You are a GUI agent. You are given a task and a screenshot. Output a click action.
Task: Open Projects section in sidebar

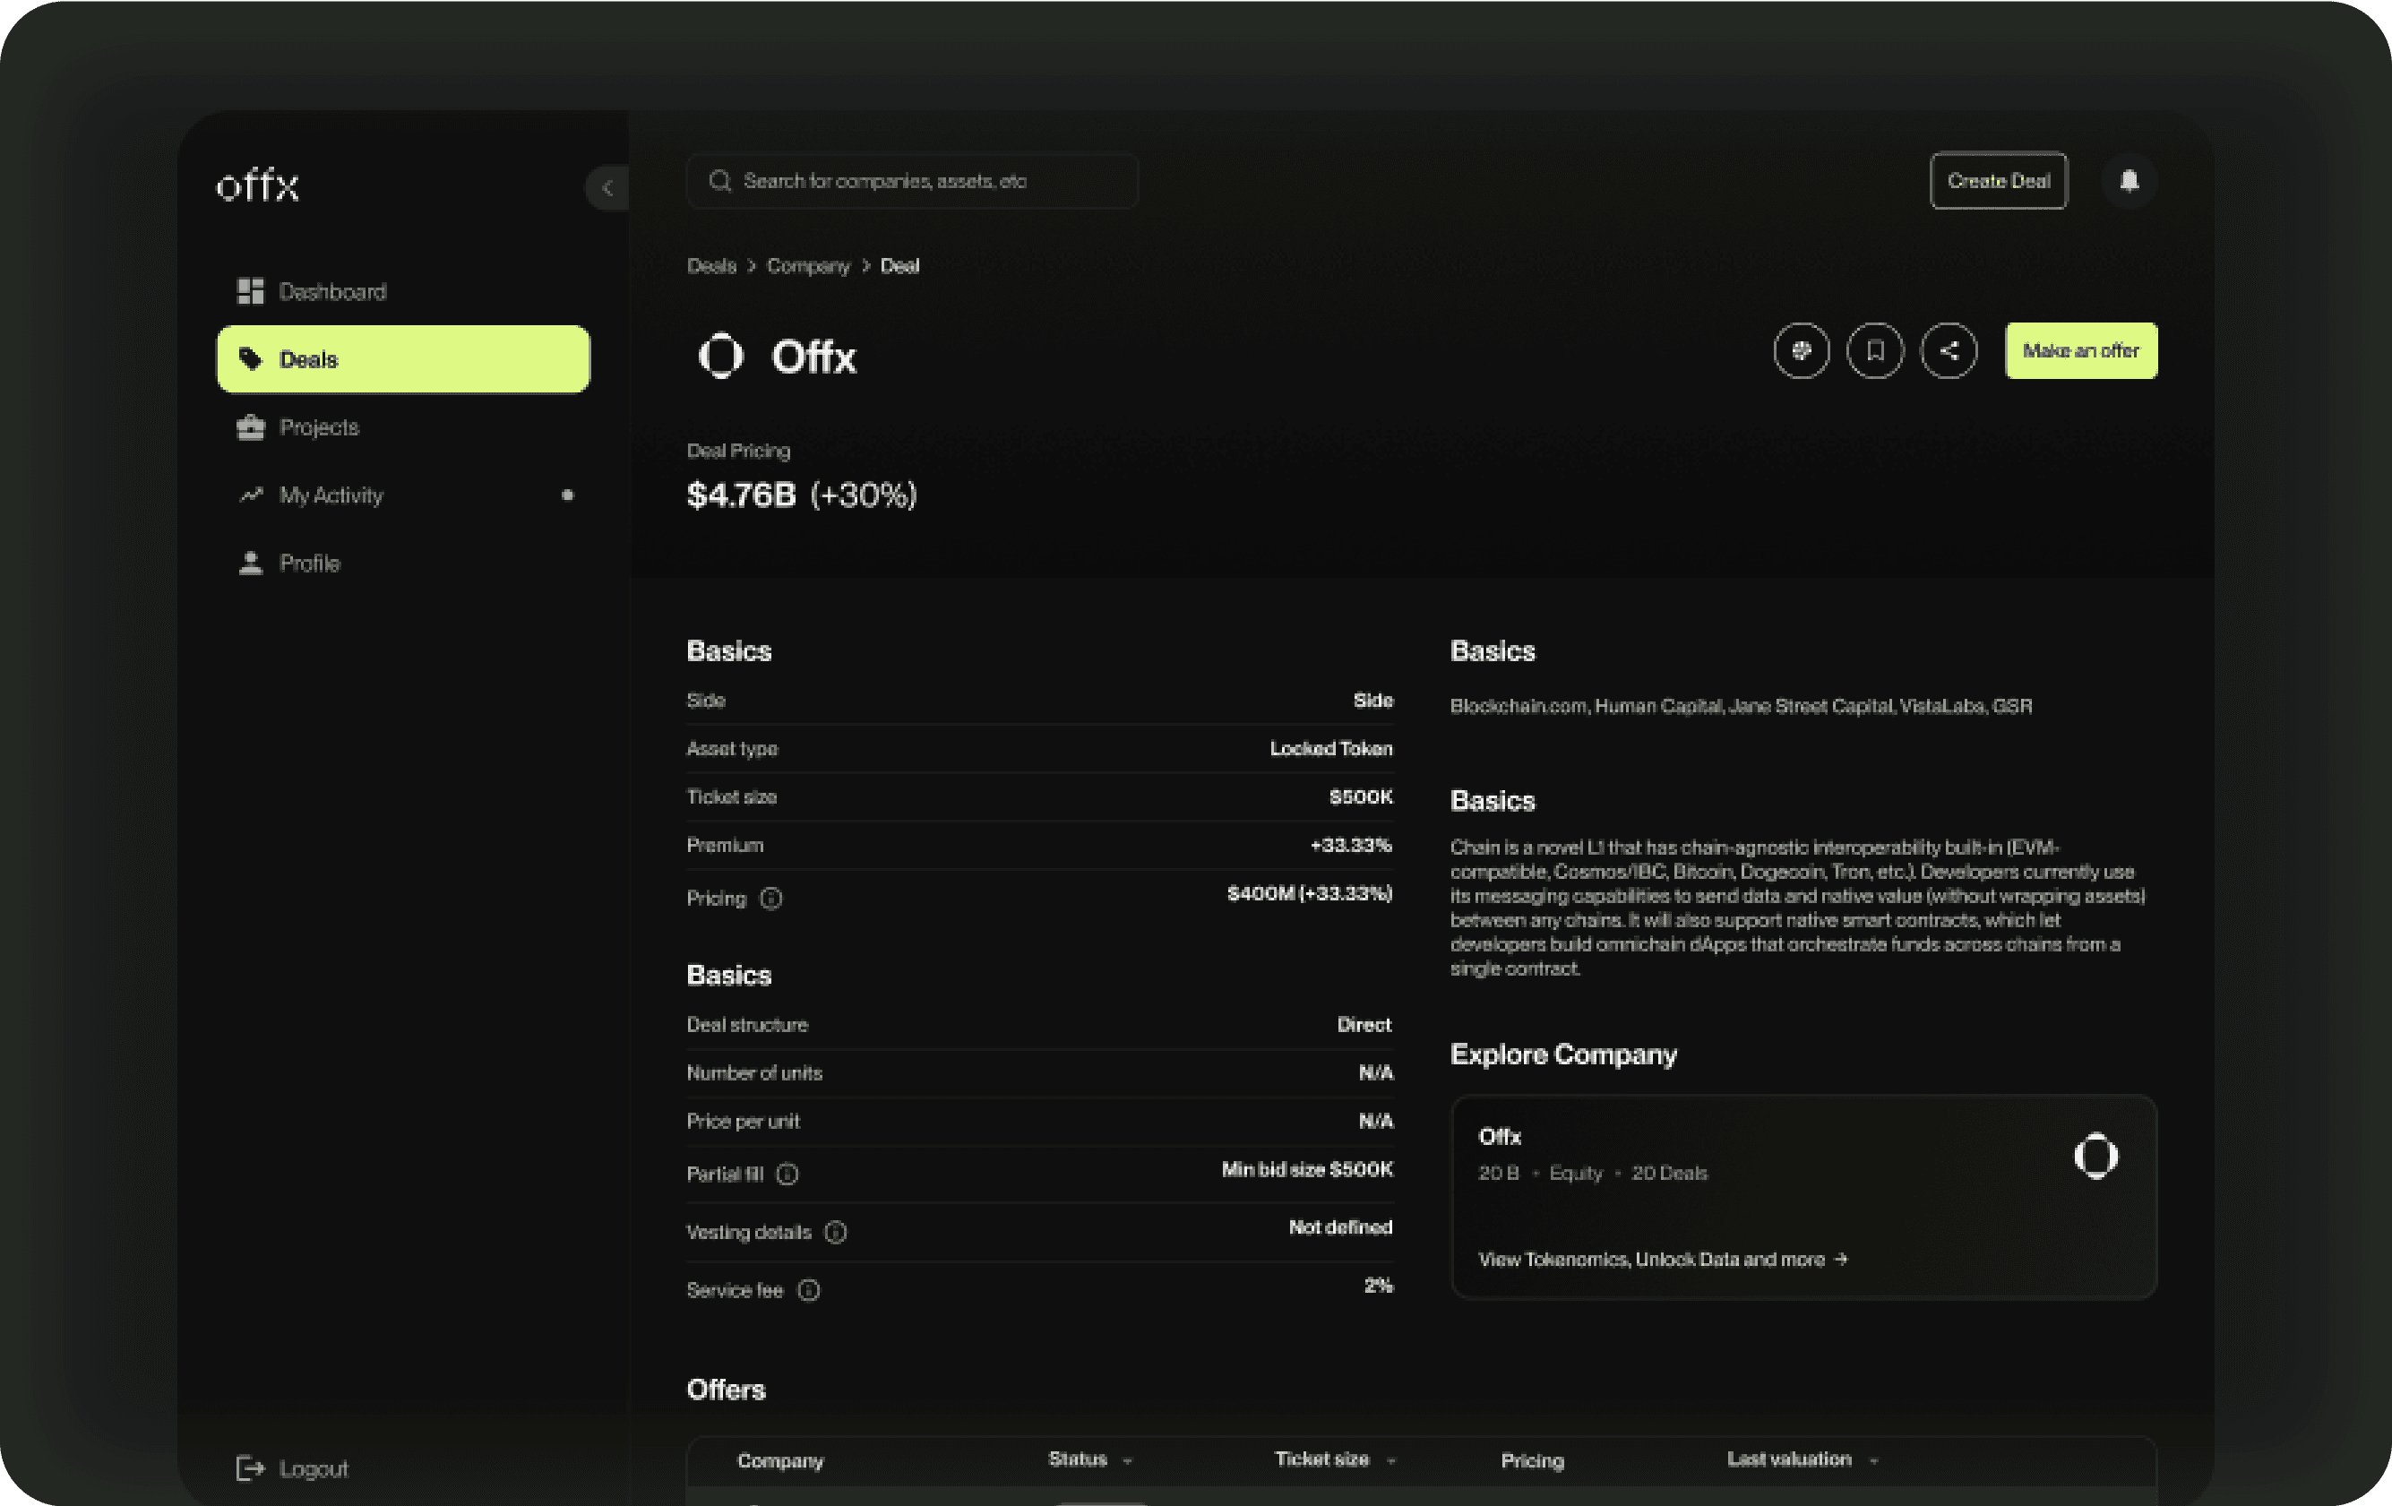(x=319, y=427)
